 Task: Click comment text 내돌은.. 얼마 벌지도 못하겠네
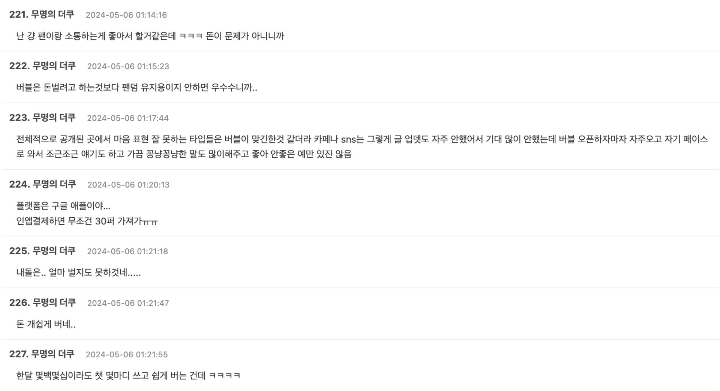point(78,273)
